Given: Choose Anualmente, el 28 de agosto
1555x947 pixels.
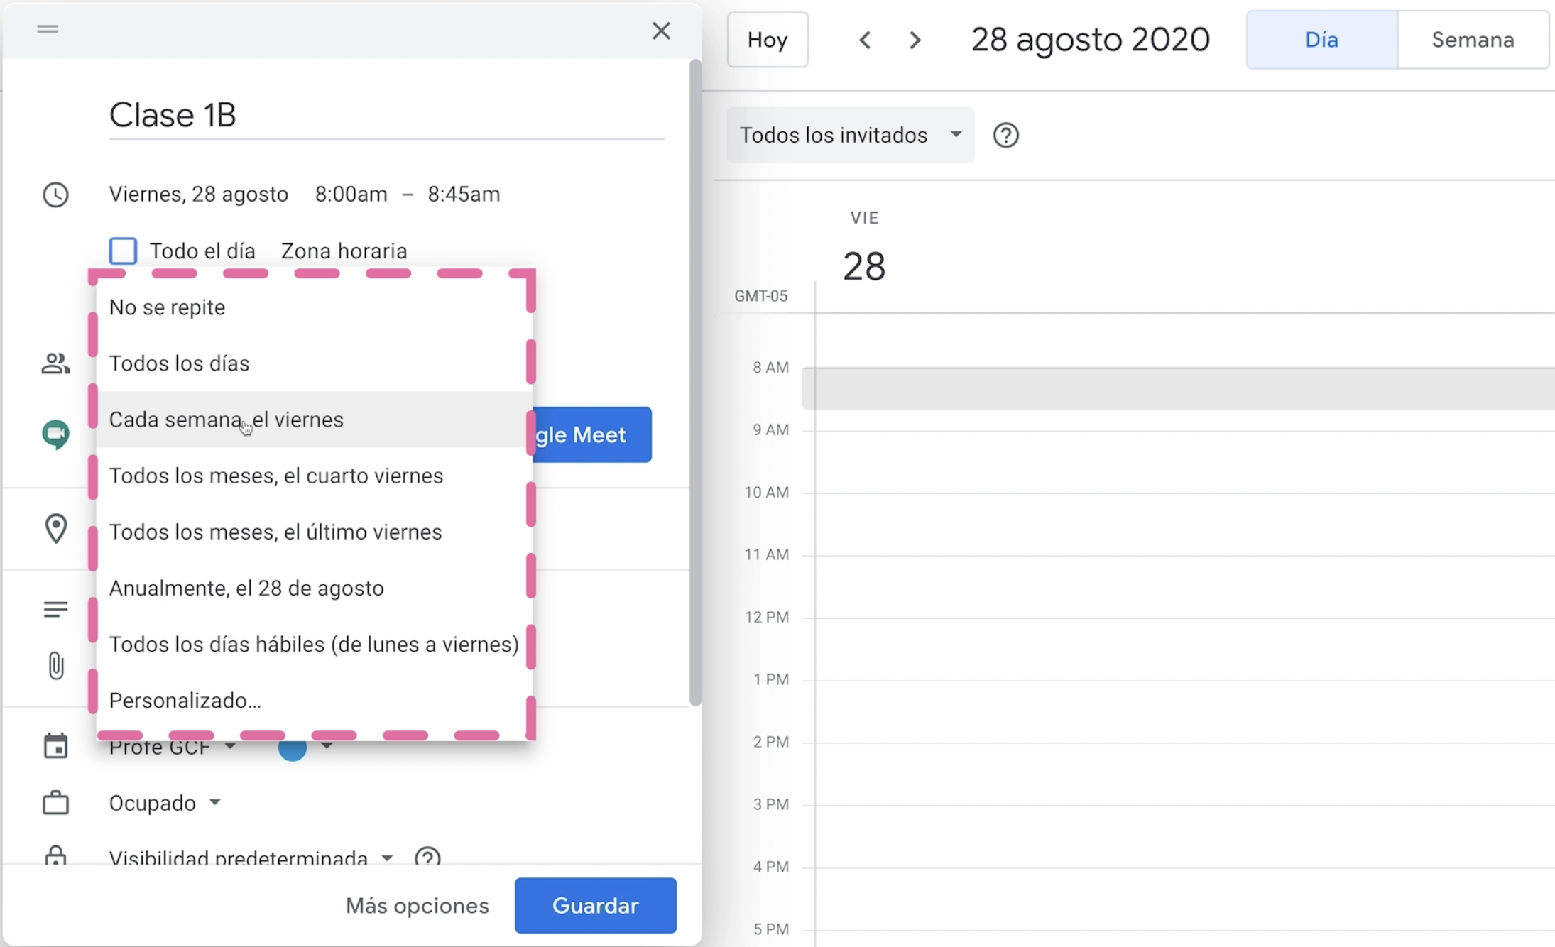Looking at the screenshot, I should [x=315, y=588].
